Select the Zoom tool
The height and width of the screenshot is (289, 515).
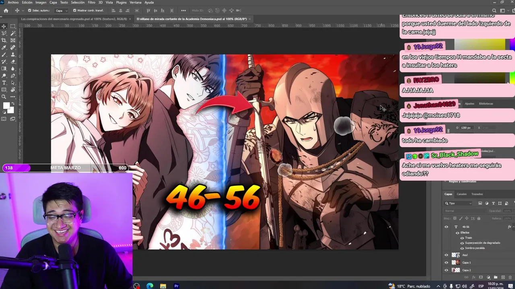click(4, 97)
